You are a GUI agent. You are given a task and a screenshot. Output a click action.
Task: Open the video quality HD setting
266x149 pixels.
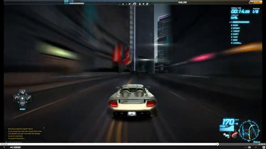pyautogui.click(x=249, y=147)
